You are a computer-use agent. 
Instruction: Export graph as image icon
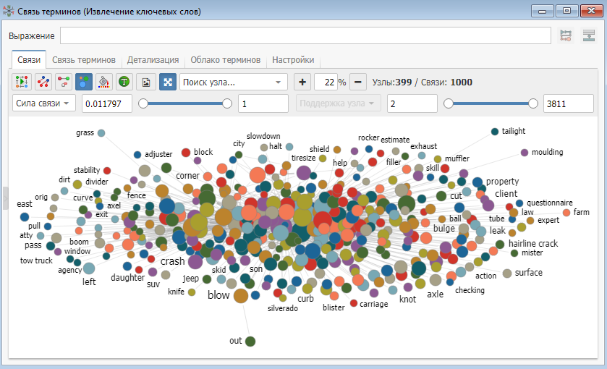145,82
